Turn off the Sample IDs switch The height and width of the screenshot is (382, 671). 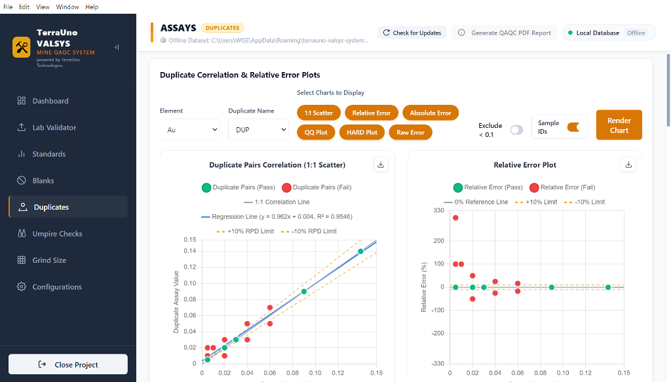click(573, 127)
